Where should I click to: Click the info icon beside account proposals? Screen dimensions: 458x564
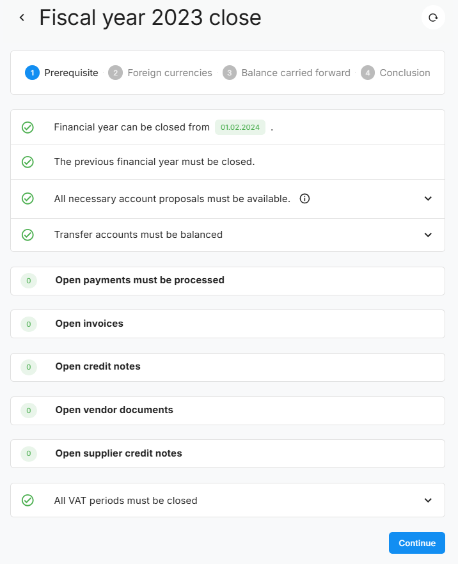tap(304, 199)
